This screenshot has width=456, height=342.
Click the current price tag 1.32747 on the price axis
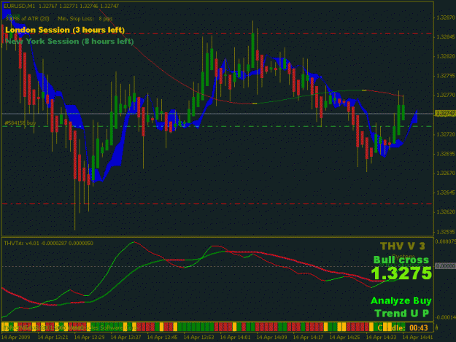445,113
